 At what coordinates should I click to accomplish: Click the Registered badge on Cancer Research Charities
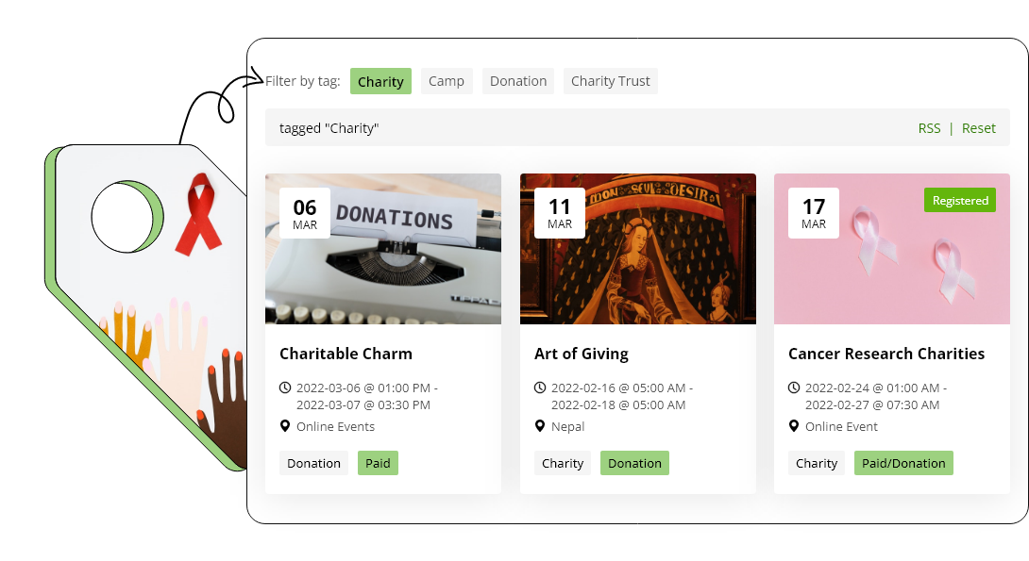pos(960,200)
